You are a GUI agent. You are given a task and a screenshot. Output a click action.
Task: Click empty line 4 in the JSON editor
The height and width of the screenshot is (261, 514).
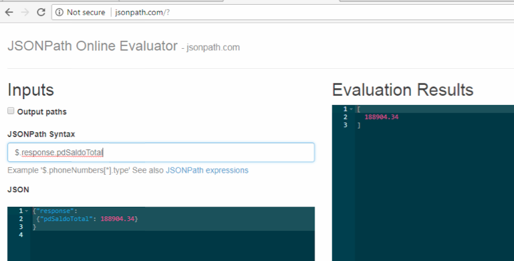[172, 235]
